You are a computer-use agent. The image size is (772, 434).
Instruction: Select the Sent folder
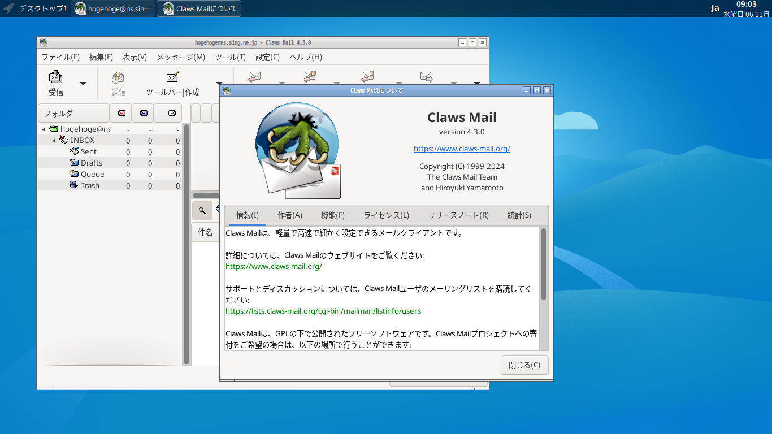click(x=88, y=151)
